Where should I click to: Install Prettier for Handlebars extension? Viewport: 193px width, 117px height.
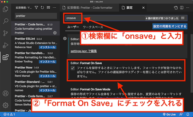(48, 62)
